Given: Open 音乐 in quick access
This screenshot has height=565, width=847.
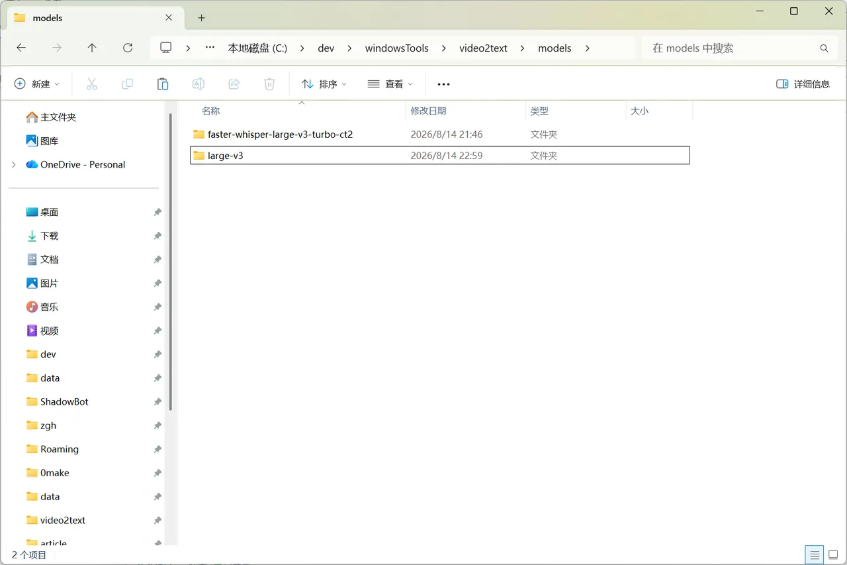Looking at the screenshot, I should point(42,307).
